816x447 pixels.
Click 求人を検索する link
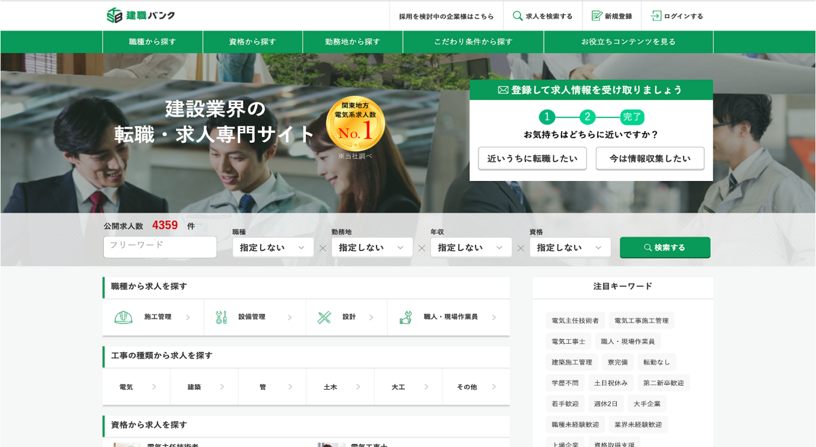pyautogui.click(x=543, y=16)
